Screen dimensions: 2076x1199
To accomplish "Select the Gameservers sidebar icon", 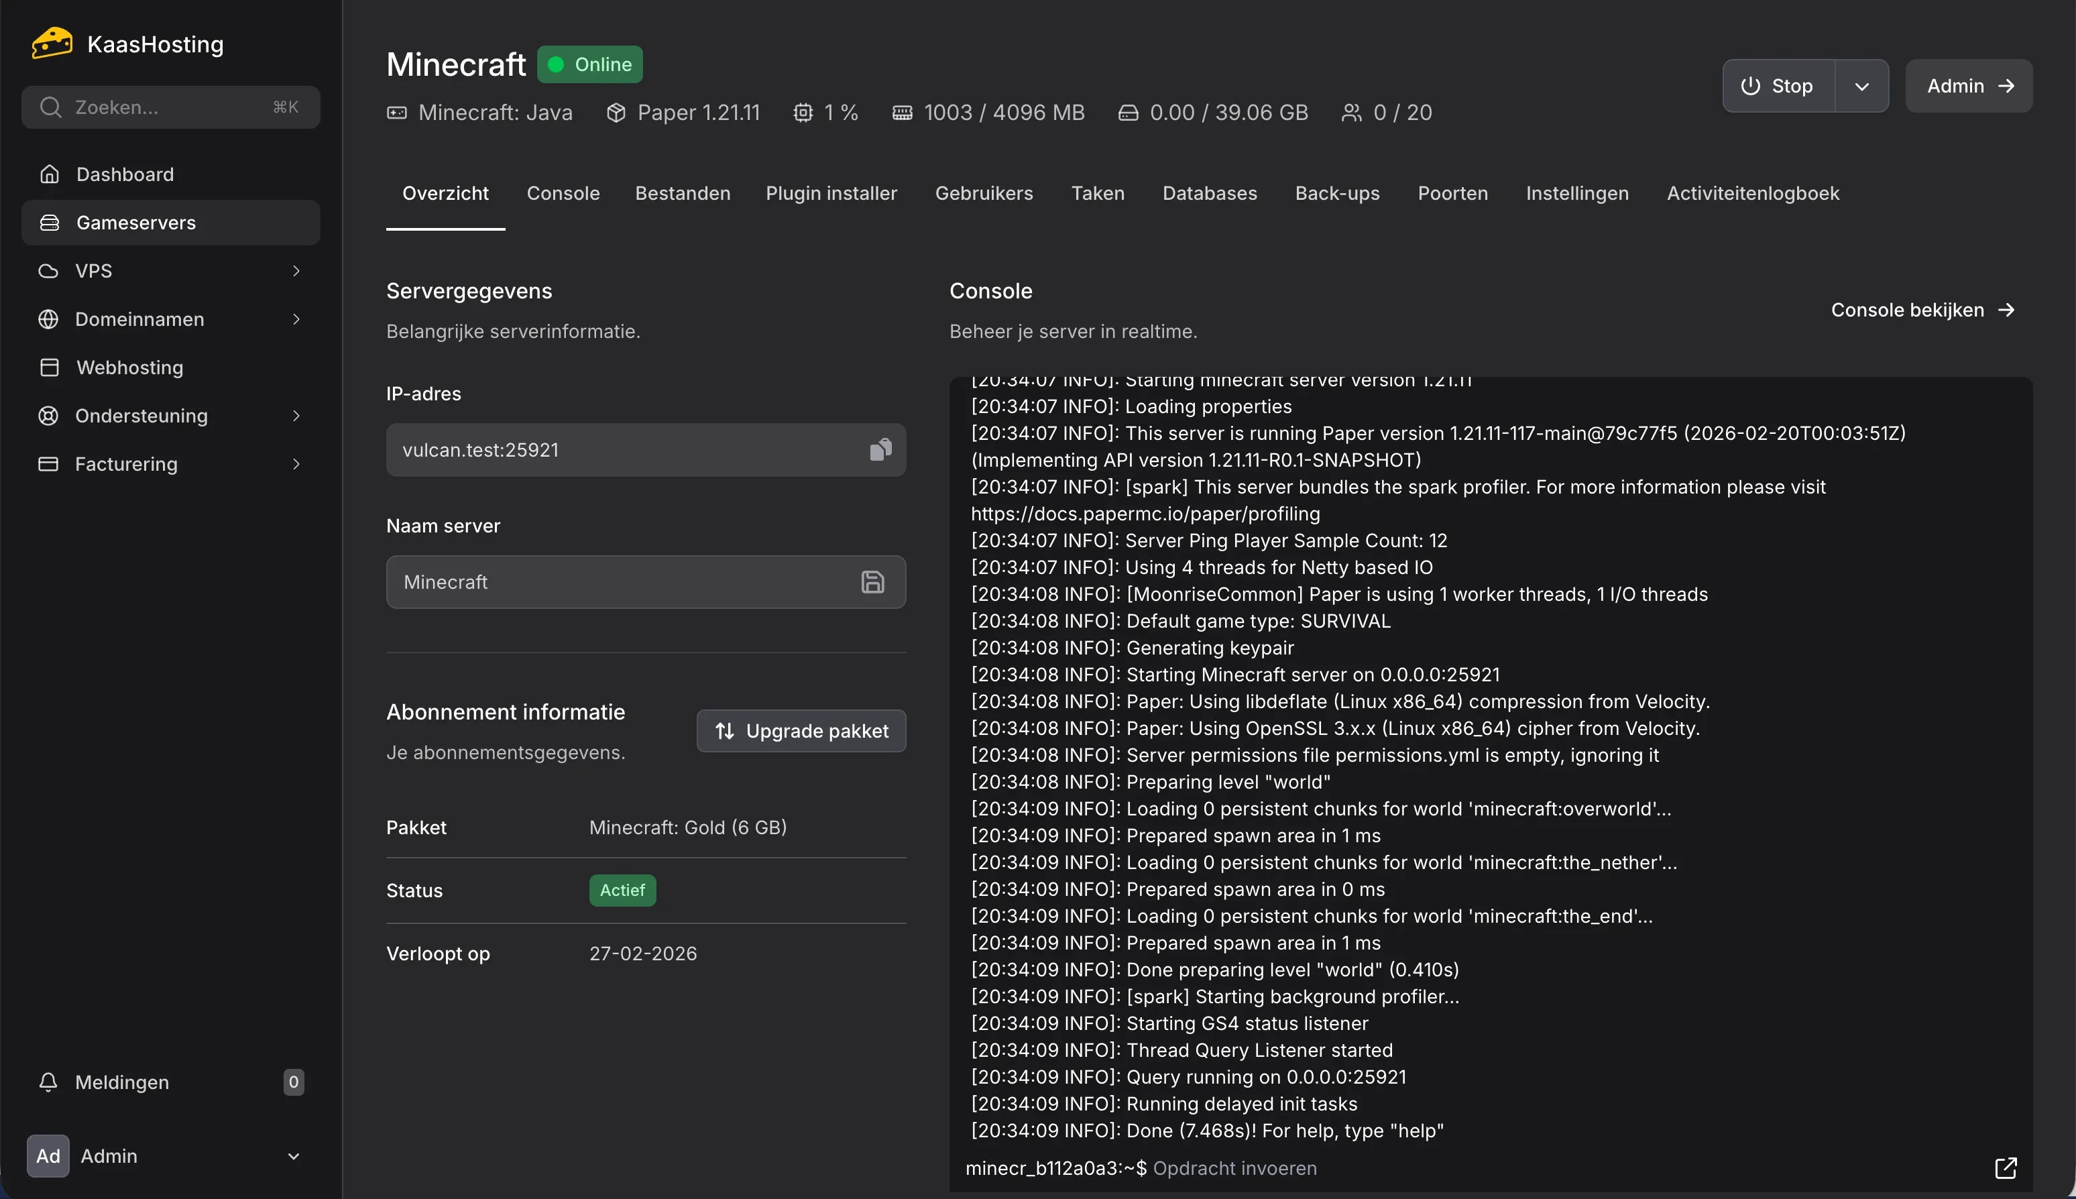I will pyautogui.click(x=48, y=223).
